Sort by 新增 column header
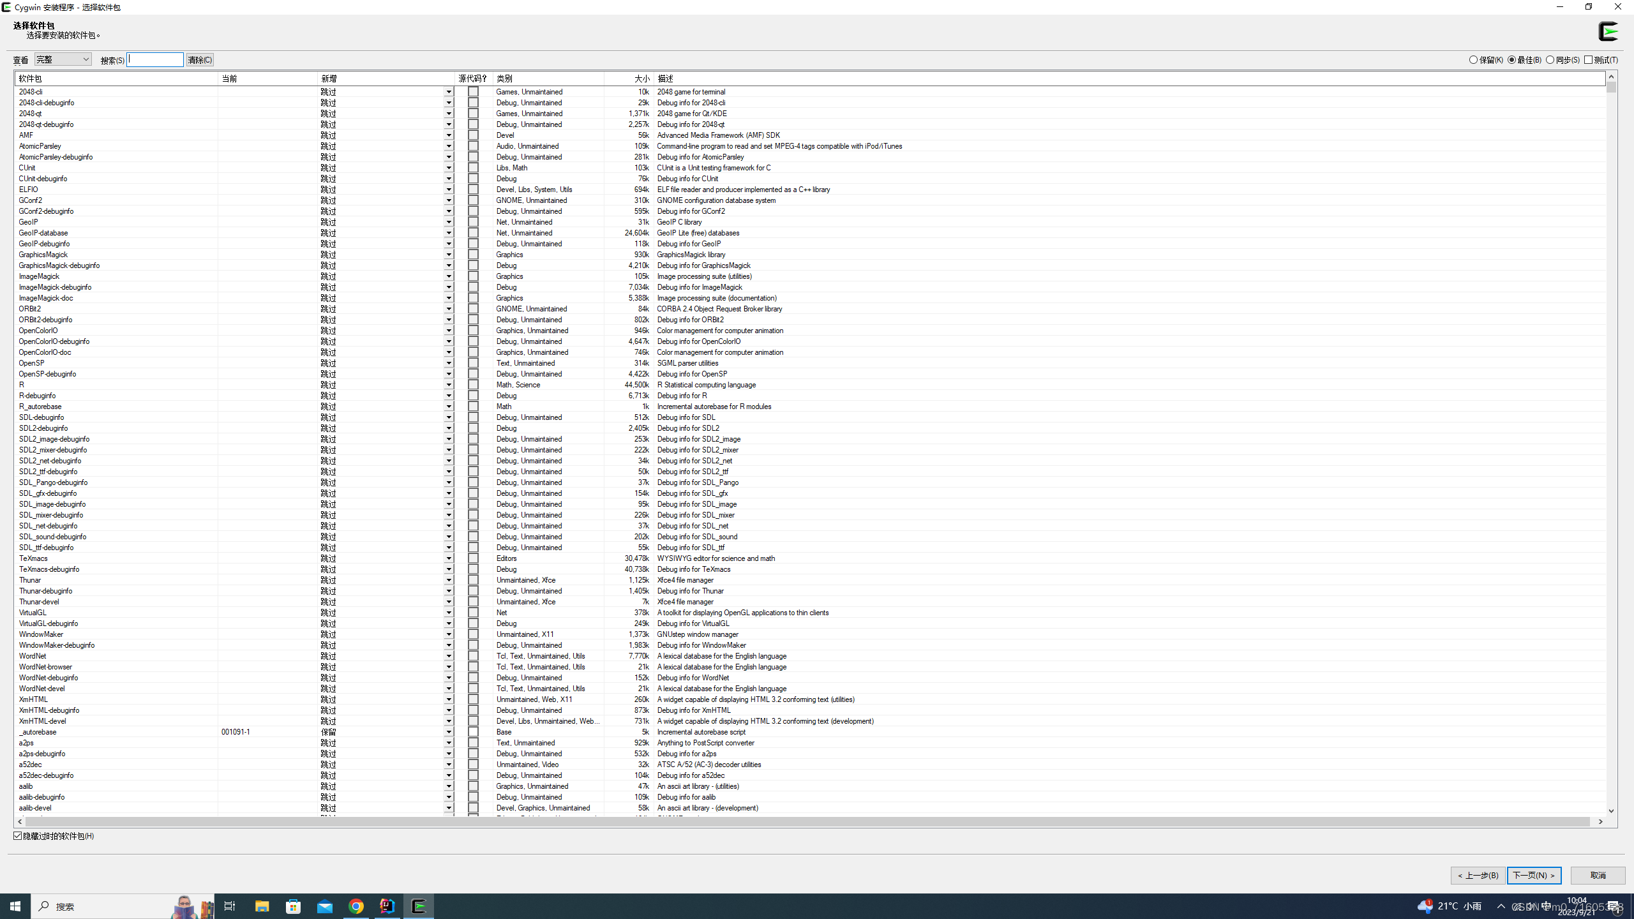Viewport: 1634px width, 919px height. (386, 78)
